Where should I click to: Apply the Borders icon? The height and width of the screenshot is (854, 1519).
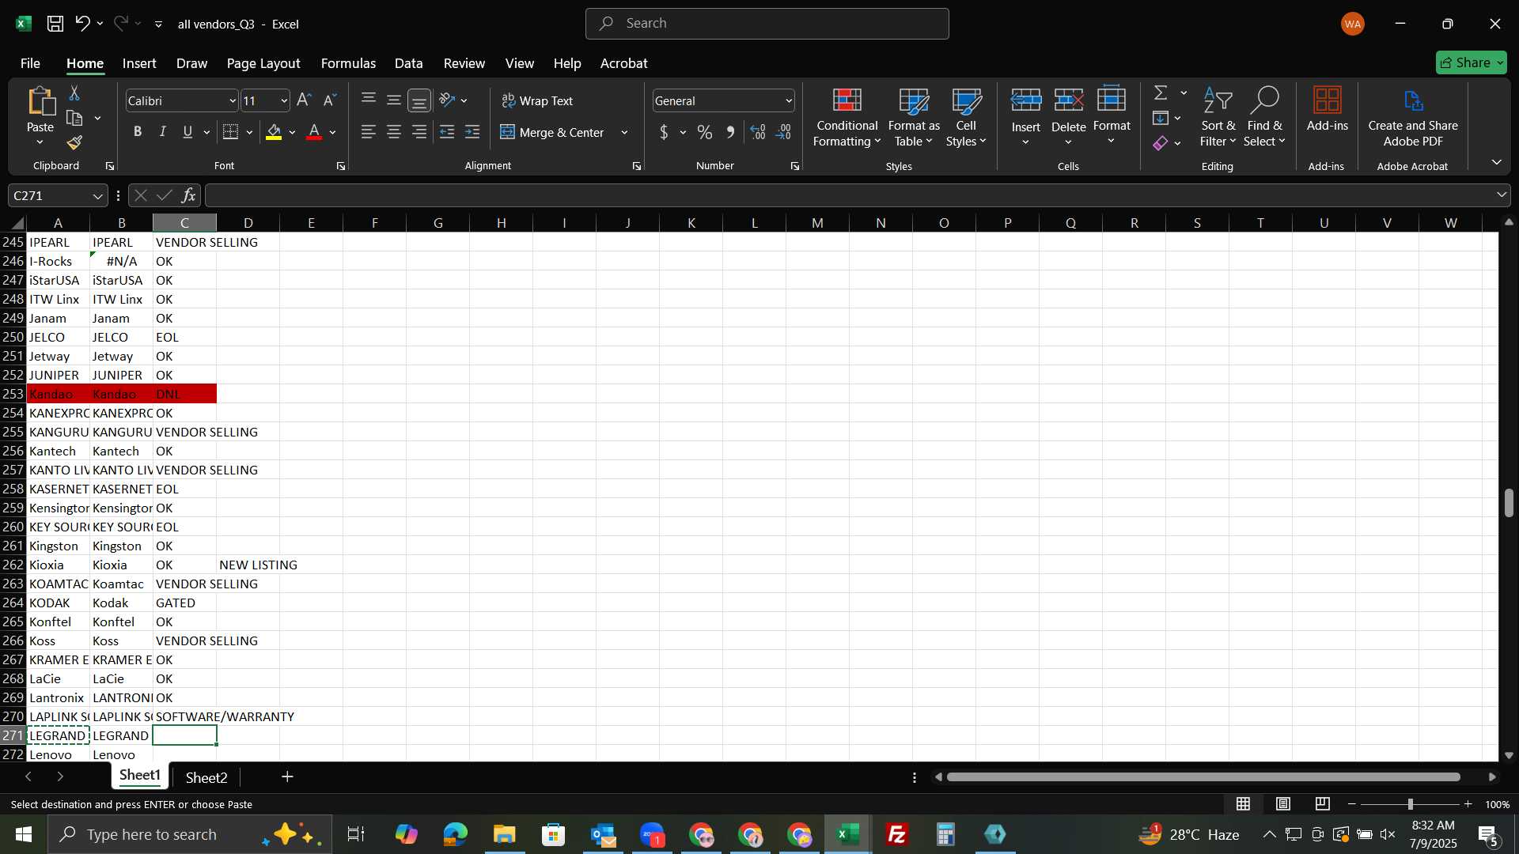[230, 132]
